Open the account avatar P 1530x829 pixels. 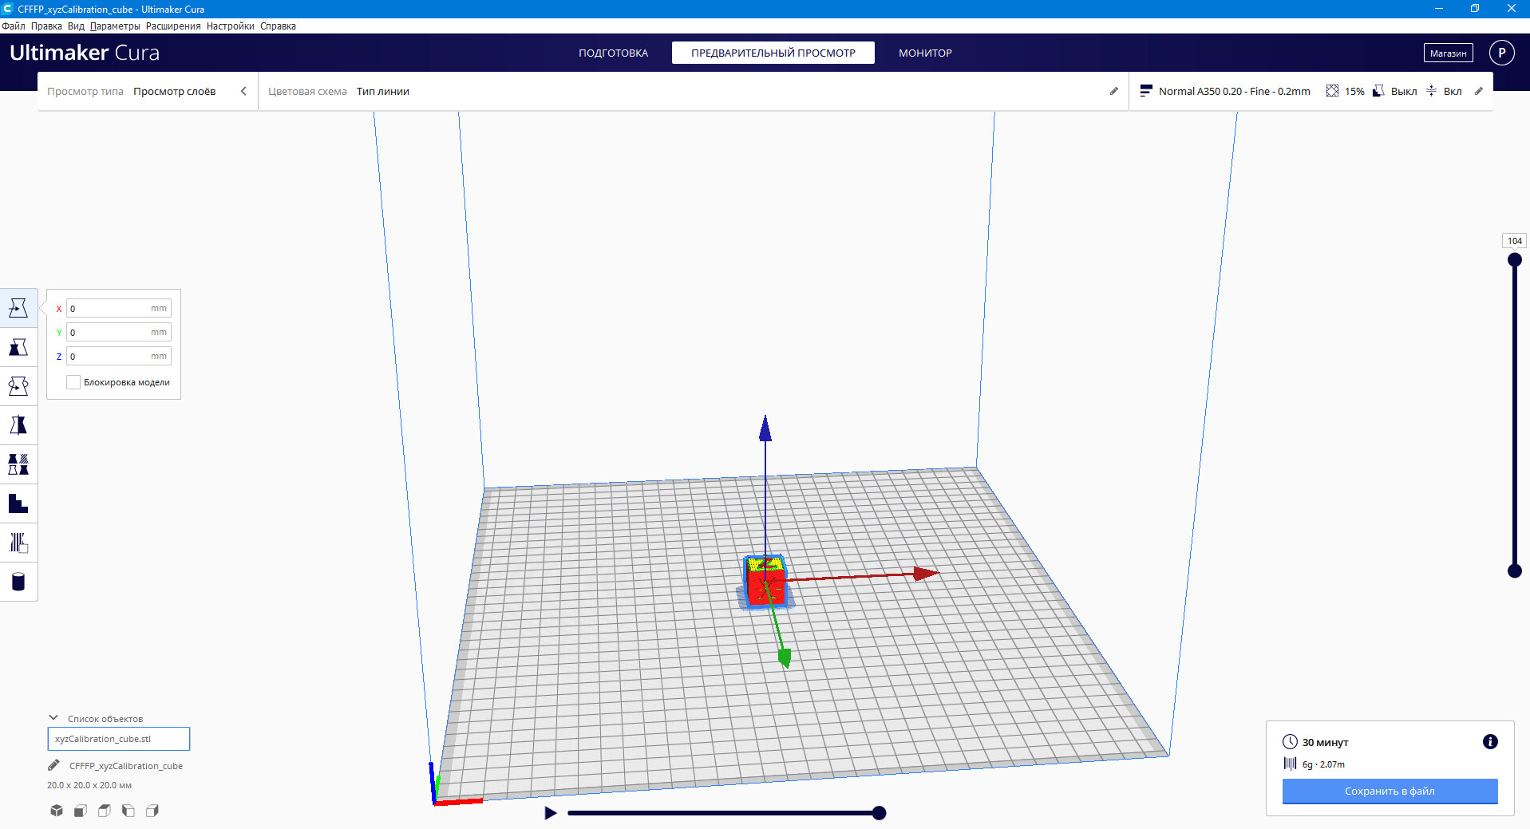pyautogui.click(x=1501, y=53)
